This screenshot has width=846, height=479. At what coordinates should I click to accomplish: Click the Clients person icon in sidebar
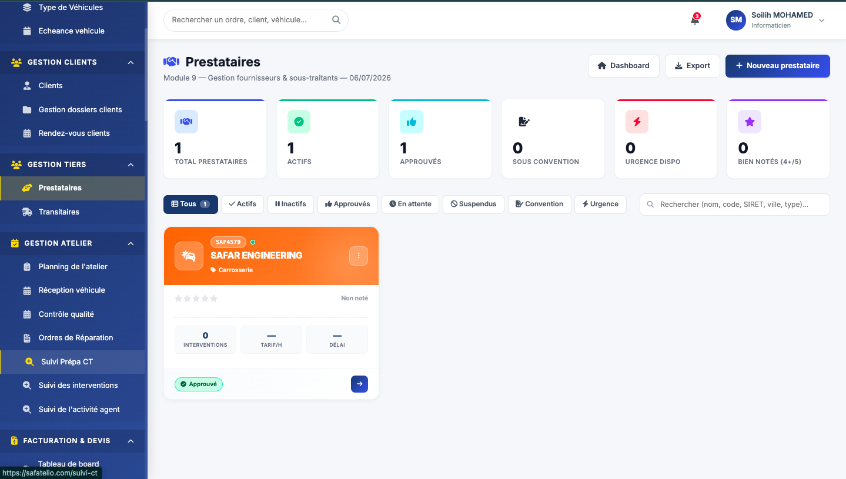27,86
